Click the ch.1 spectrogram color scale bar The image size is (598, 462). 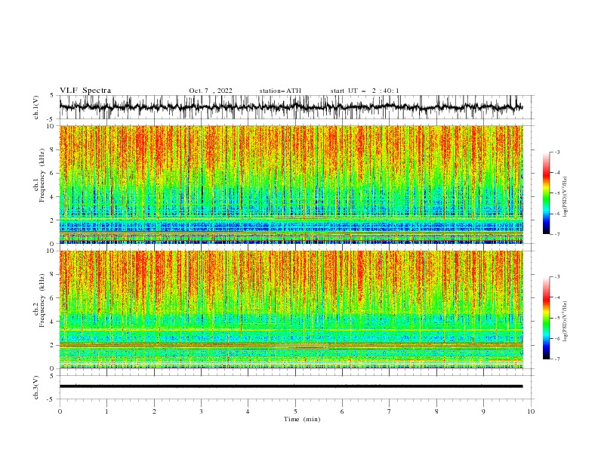(x=546, y=193)
